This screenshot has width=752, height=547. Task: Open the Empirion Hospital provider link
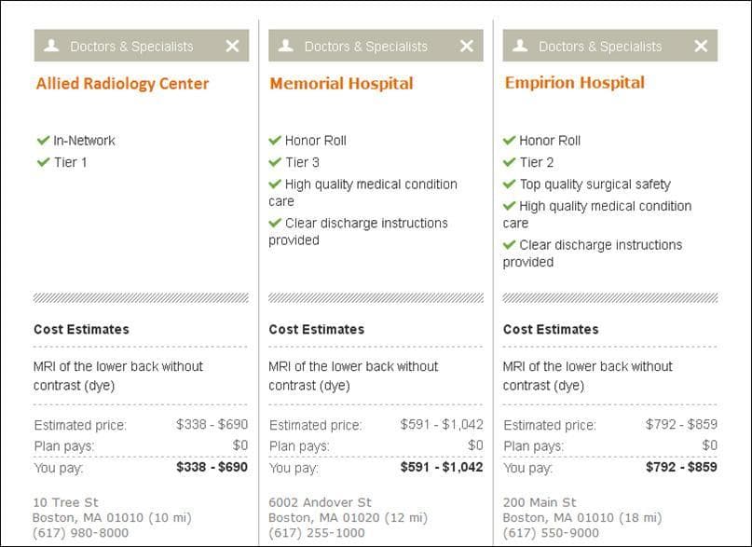(x=574, y=83)
